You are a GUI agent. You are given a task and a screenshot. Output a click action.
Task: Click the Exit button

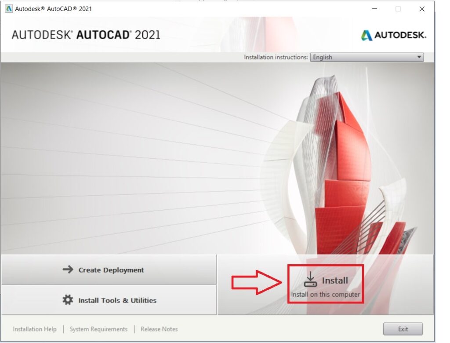pos(403,329)
